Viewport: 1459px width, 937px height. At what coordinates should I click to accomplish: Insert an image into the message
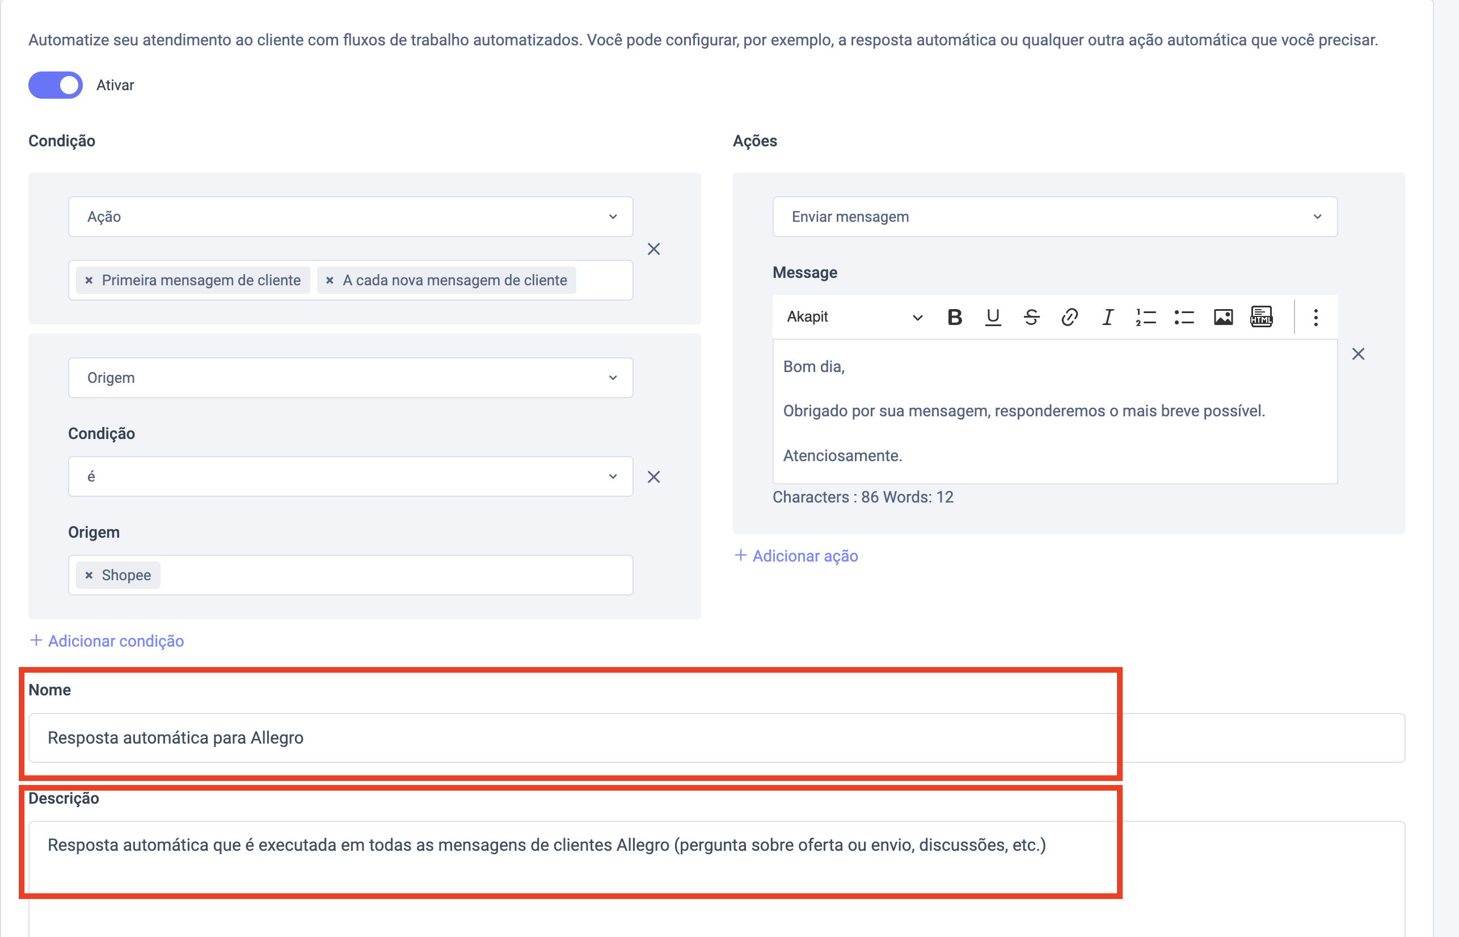tap(1223, 317)
